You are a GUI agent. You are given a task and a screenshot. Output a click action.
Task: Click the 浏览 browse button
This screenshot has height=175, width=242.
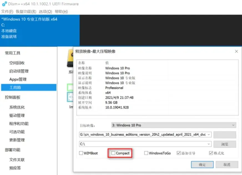225,144
